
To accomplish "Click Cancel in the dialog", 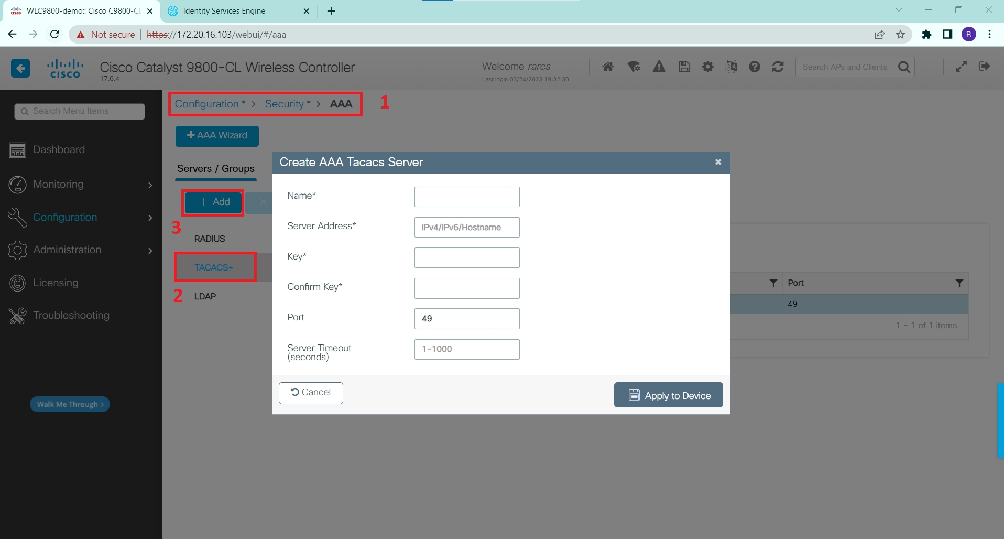I will click(311, 393).
